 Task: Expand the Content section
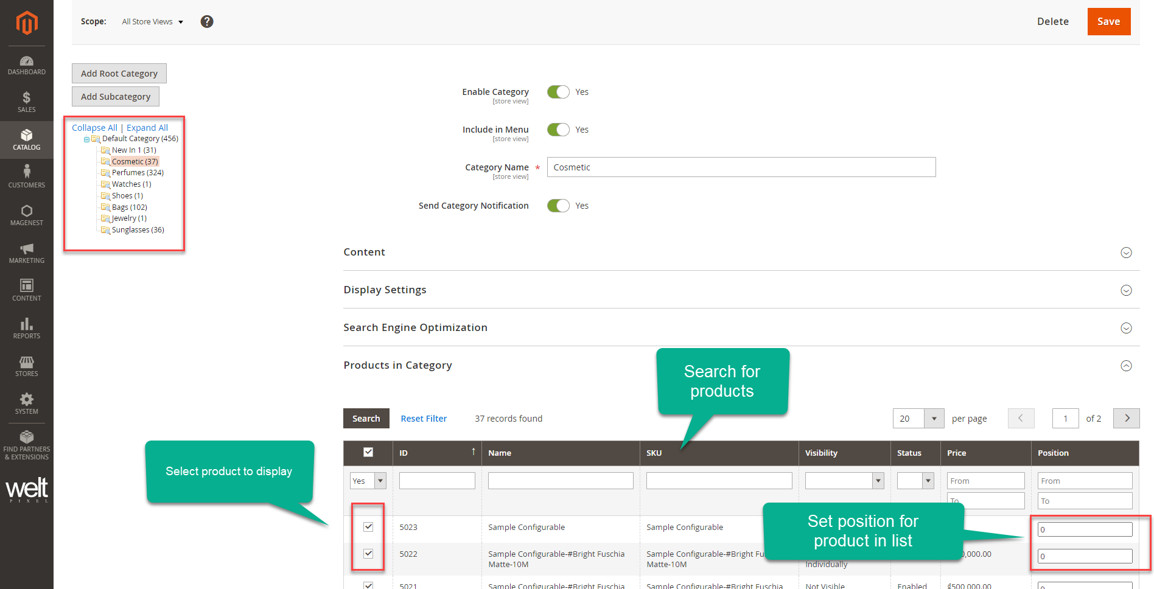coord(1126,253)
